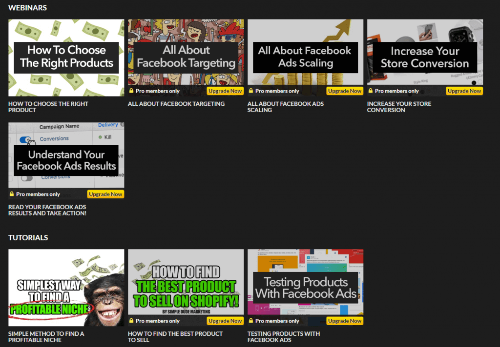Click Pro members only text on Testing Products tutorial
This screenshot has height=347, width=500.
[277, 321]
